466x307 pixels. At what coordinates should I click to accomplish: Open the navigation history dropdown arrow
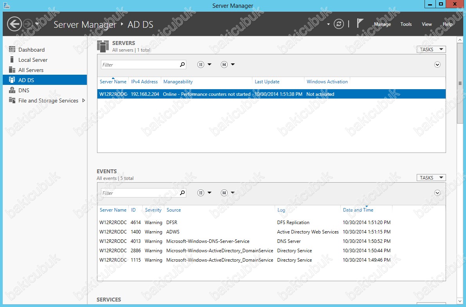[37, 24]
